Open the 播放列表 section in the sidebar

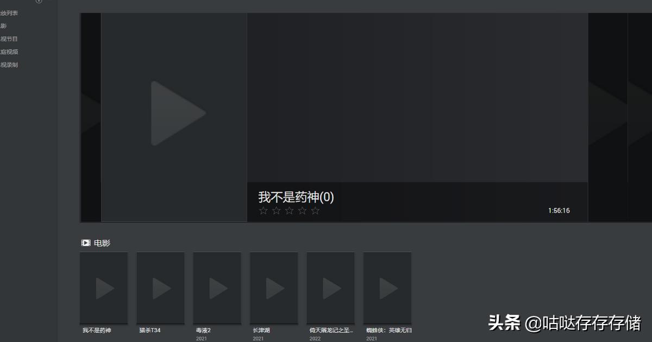coord(9,12)
